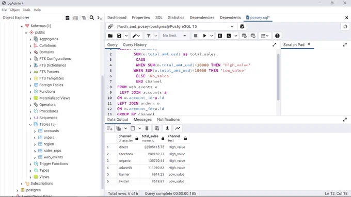Copy selected rows in Data Output
351x197 pixels.
[119, 128]
